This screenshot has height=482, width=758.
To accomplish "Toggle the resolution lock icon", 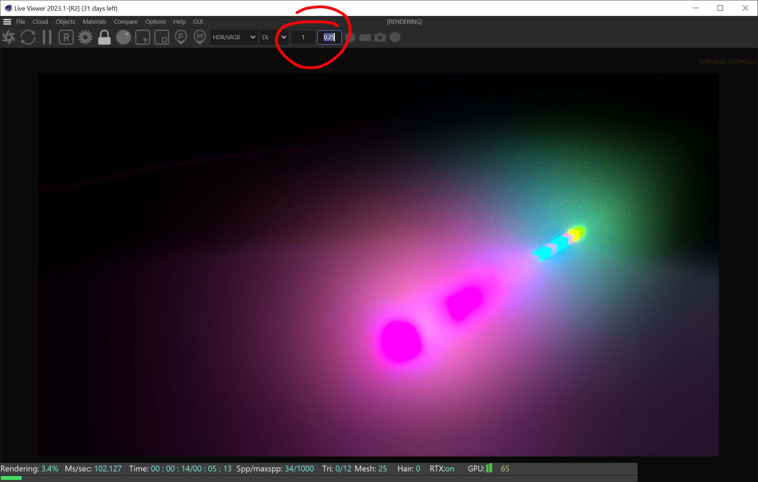I will 104,37.
